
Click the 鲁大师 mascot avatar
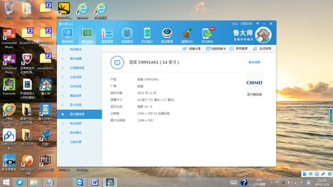tap(263, 35)
